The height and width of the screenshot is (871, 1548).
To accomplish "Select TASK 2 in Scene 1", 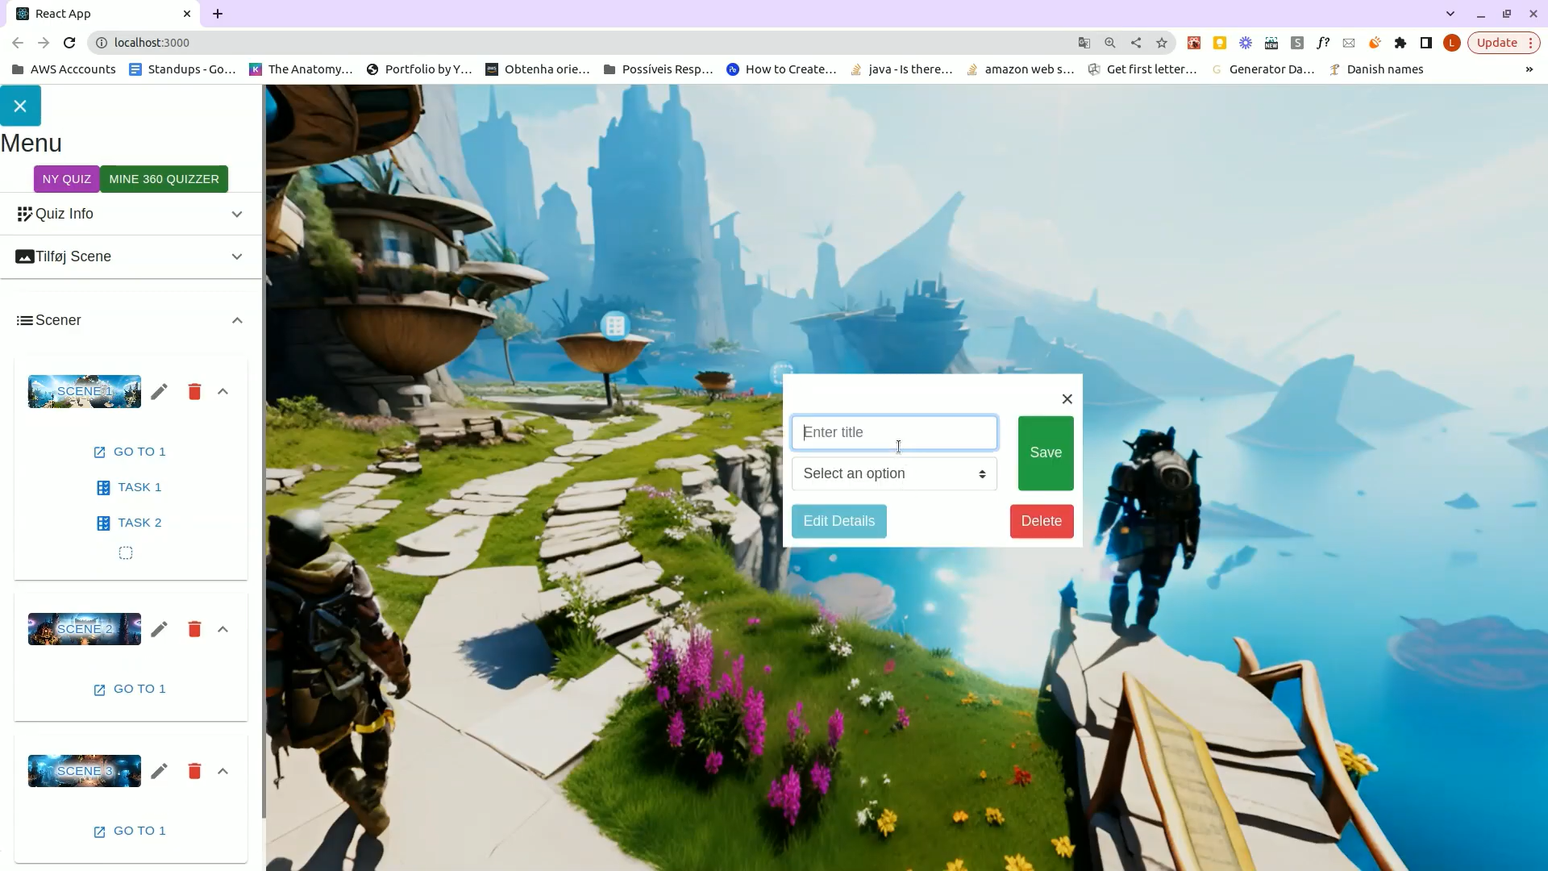I will 130,523.
